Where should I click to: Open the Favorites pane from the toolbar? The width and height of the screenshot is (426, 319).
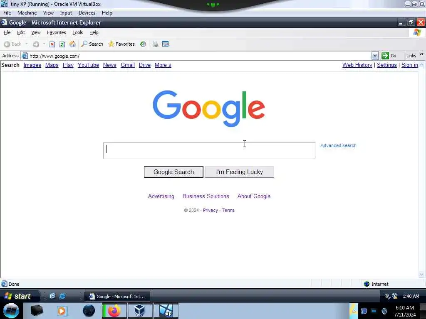click(121, 44)
